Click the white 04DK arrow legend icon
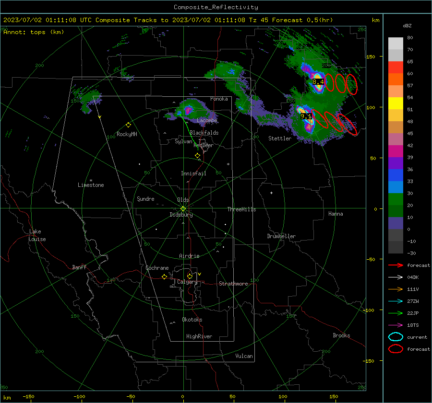This screenshot has width=432, height=403. 396,277
